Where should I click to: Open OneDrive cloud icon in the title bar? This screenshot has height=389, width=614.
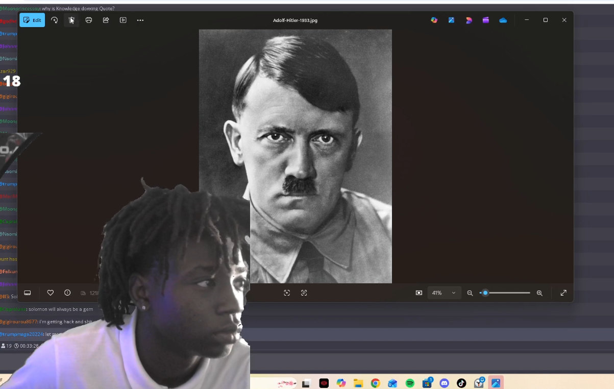(x=503, y=20)
